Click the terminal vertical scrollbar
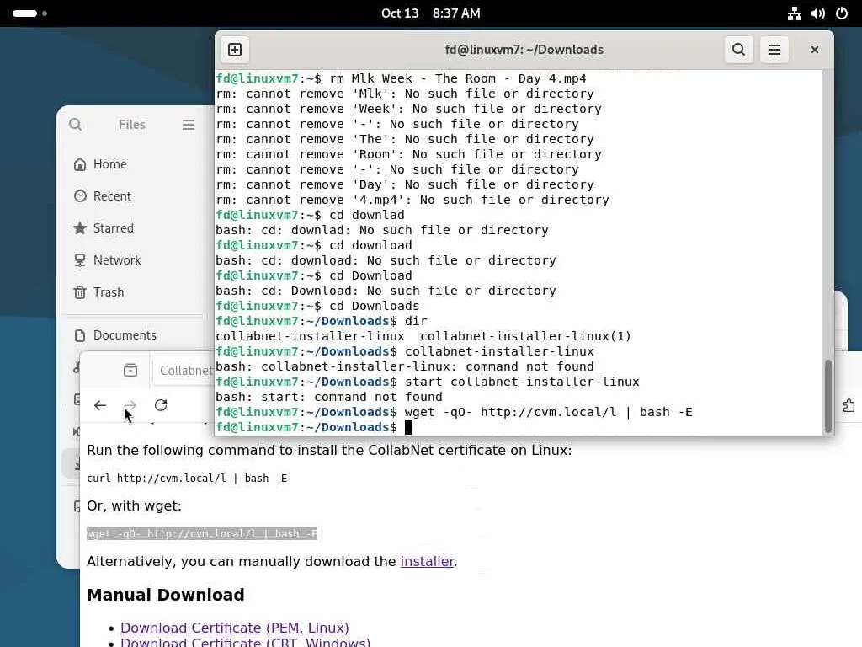862x647 pixels. pos(828,396)
